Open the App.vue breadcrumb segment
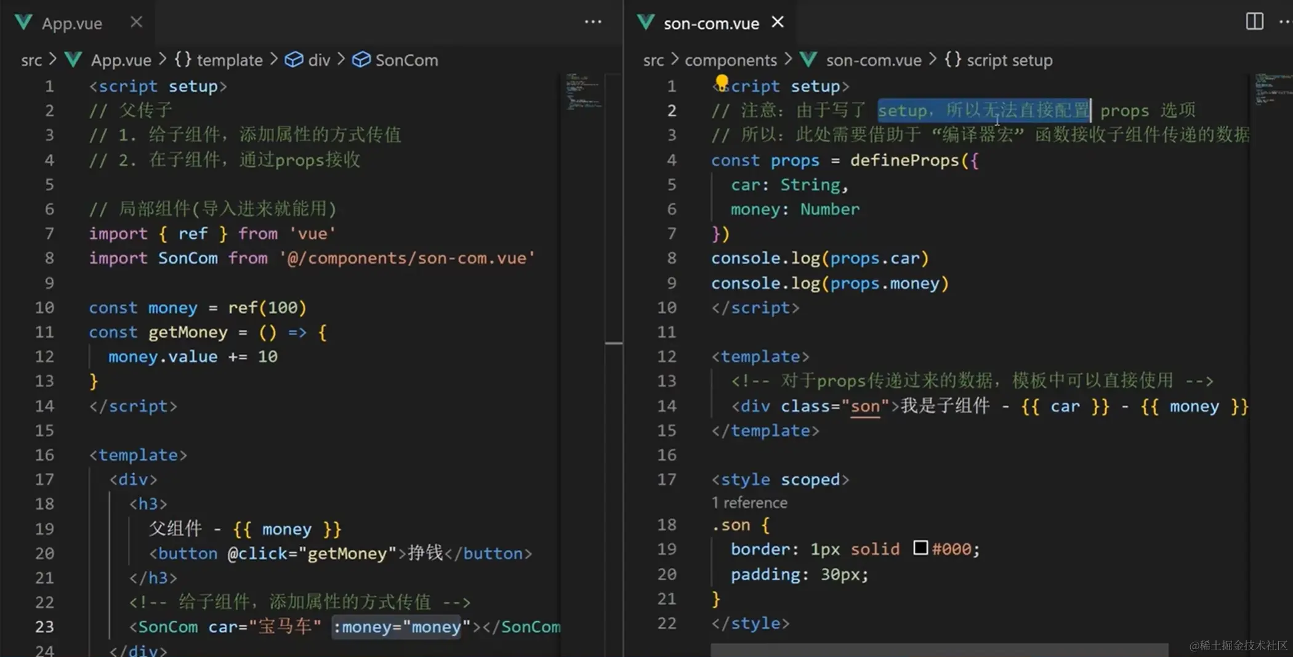The image size is (1293, 657). (x=121, y=60)
